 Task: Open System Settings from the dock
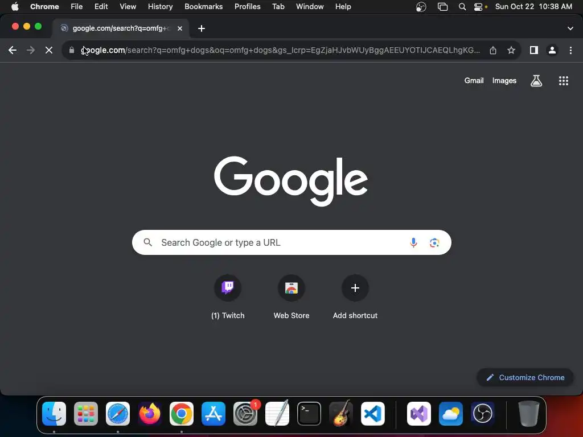click(x=245, y=414)
